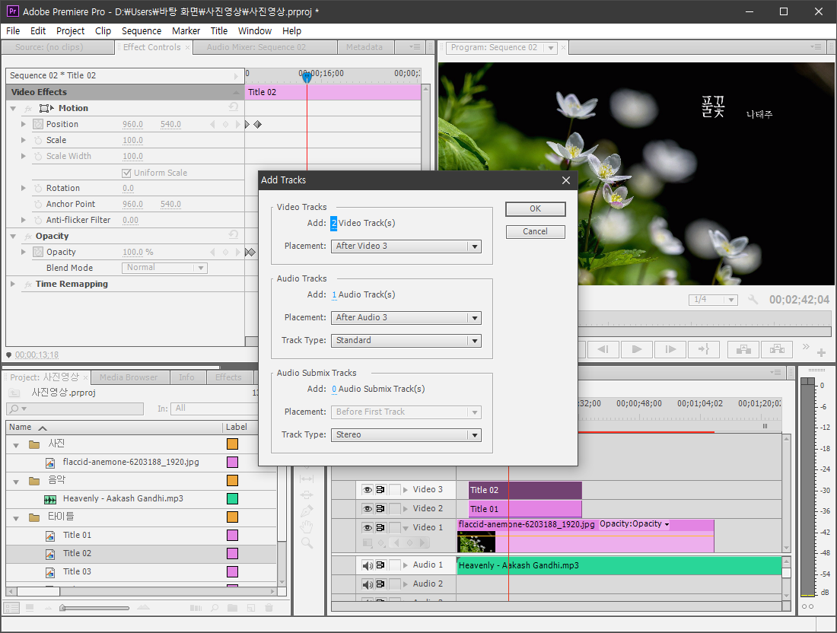Expand the Position property
The height and width of the screenshot is (633, 837).
23,124
